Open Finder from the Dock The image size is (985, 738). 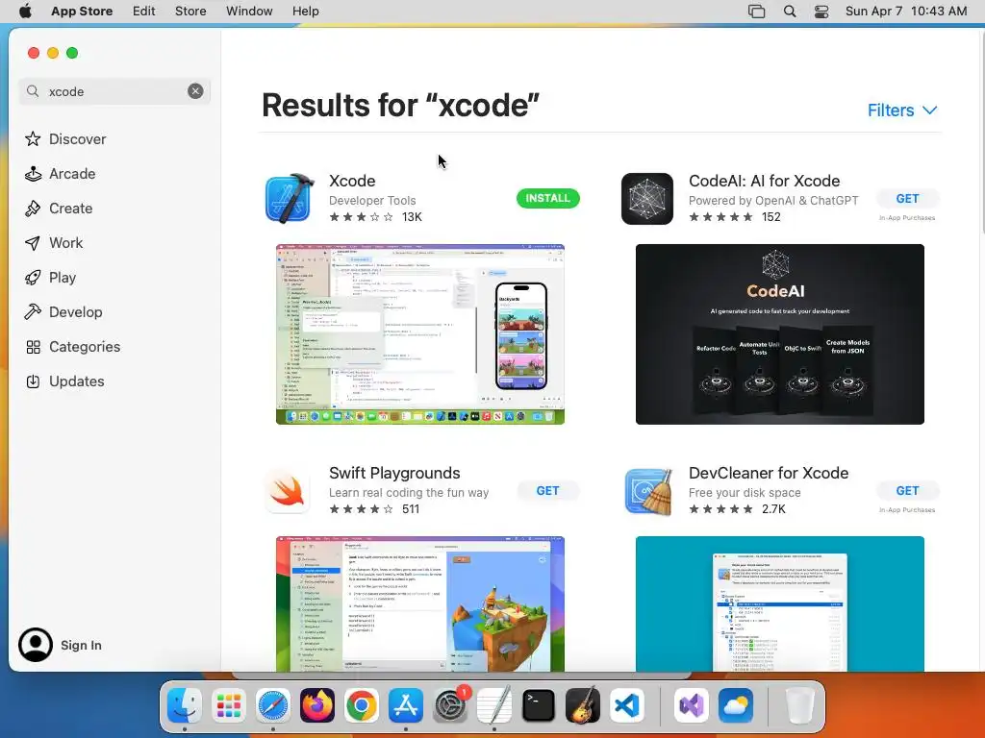click(185, 705)
